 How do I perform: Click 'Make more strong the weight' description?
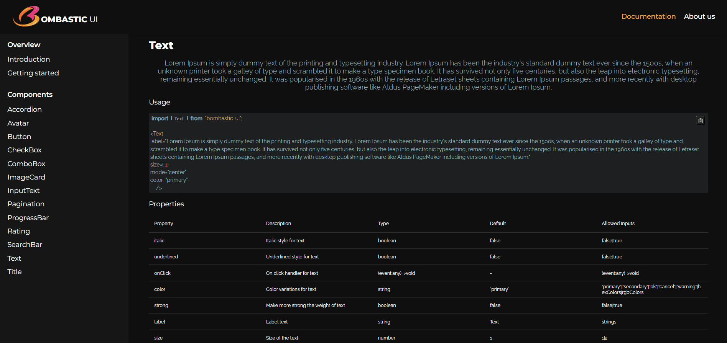306,305
